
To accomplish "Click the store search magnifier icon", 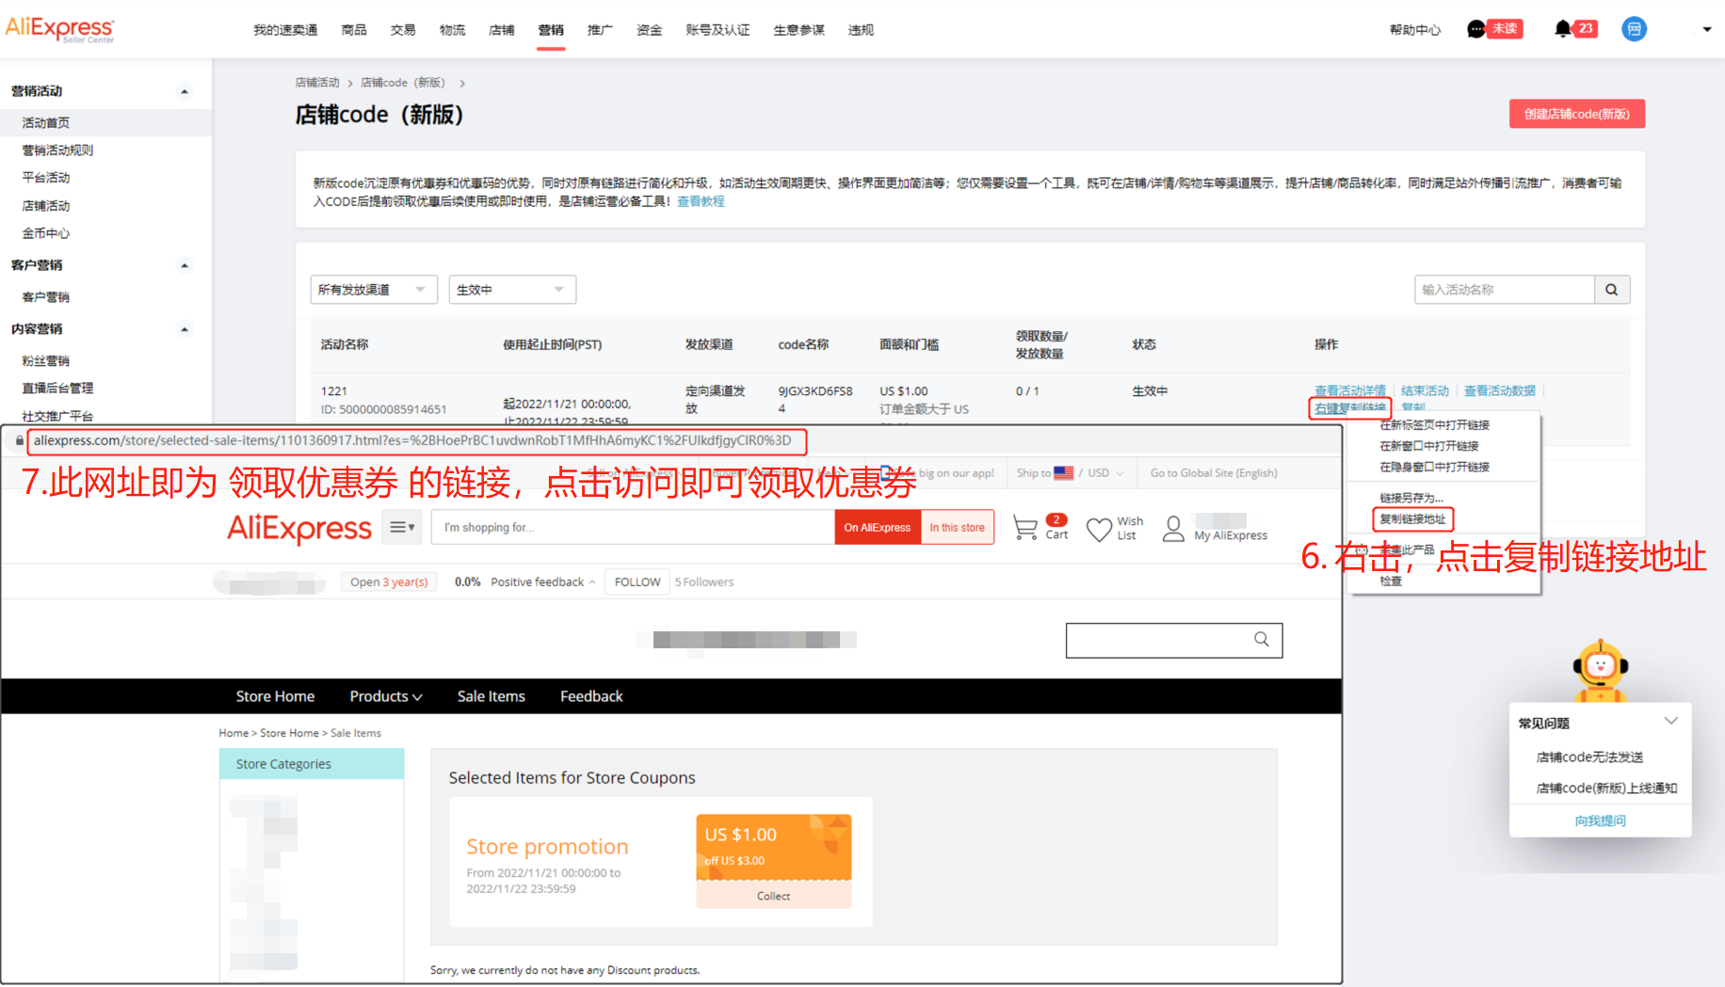I will (x=1262, y=640).
